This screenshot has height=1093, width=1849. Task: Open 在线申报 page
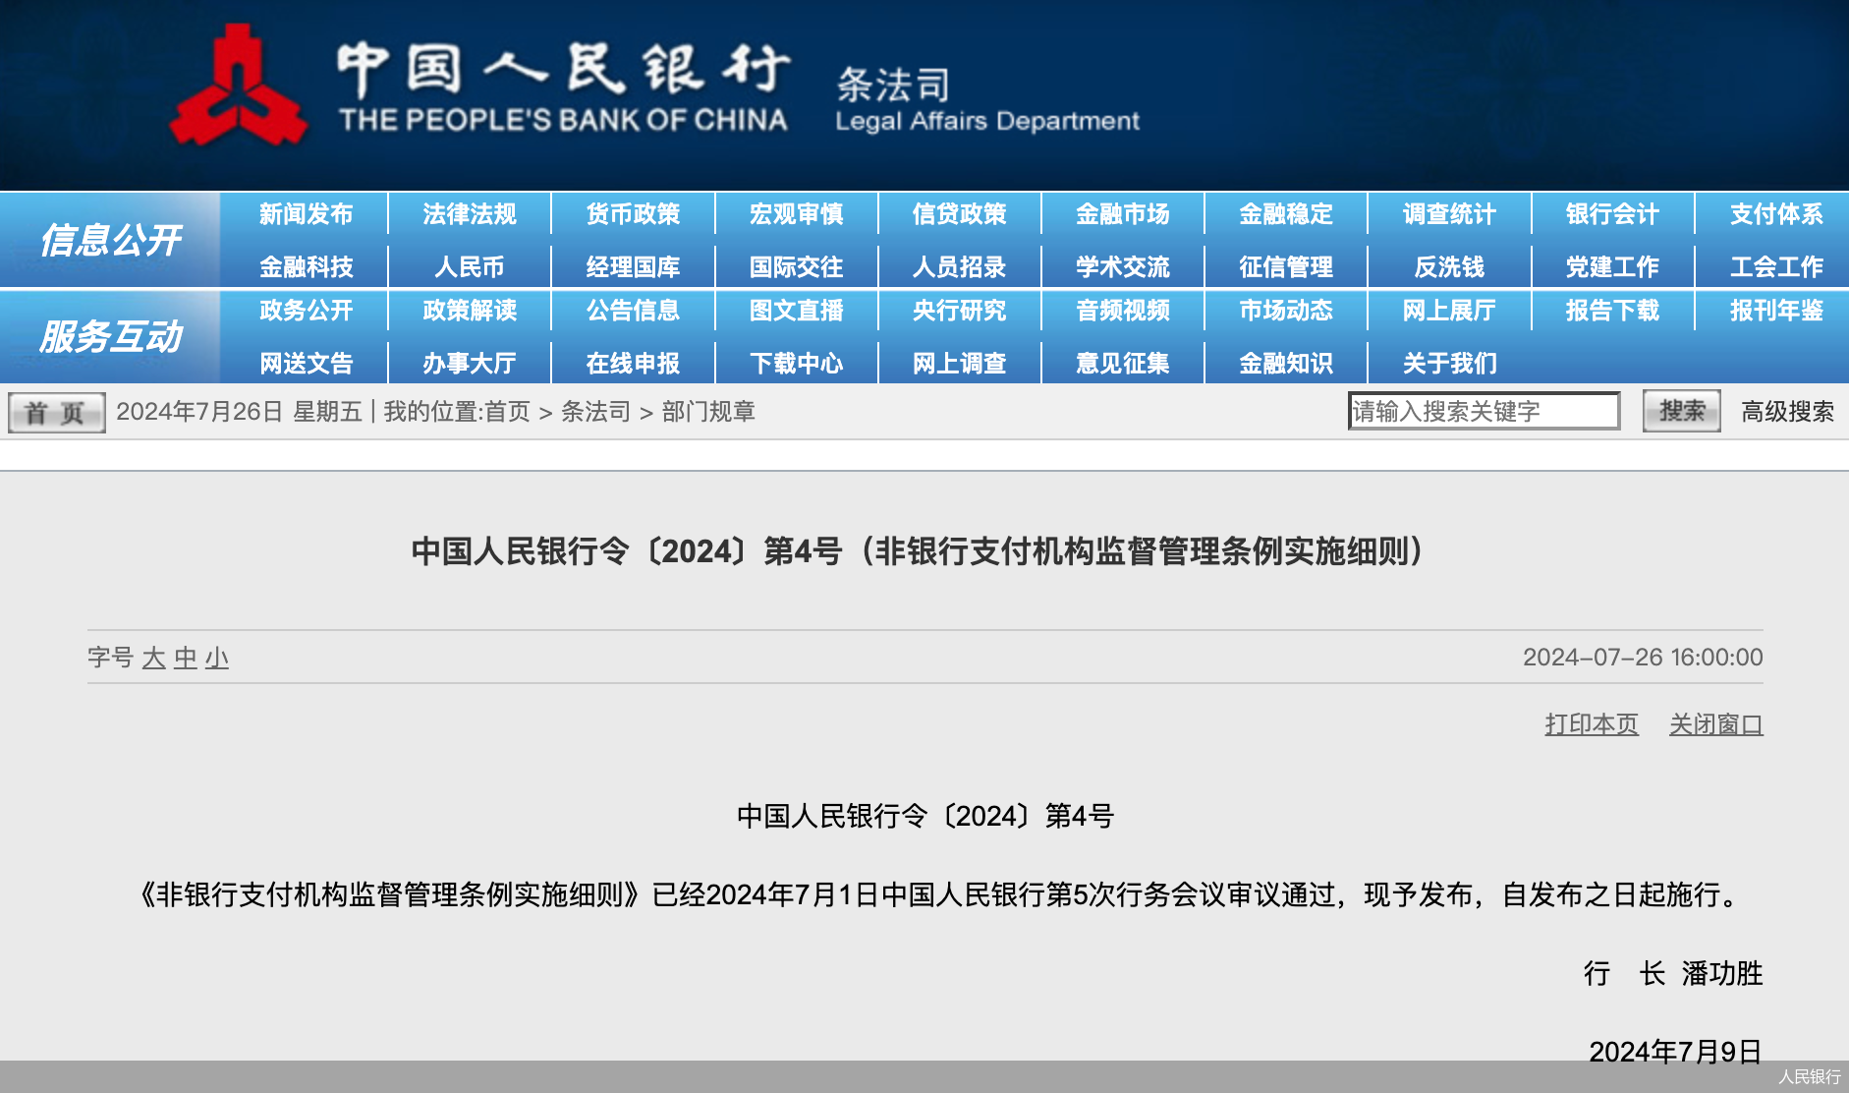coord(633,364)
